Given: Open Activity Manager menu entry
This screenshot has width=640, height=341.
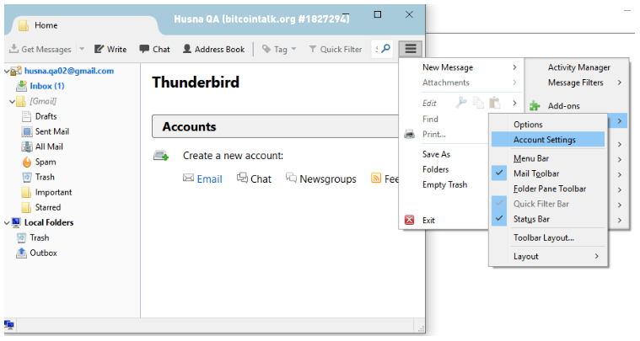Looking at the screenshot, I should [578, 67].
